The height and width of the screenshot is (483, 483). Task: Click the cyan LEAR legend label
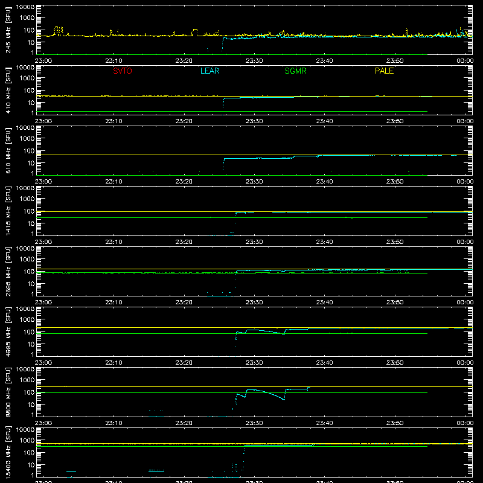coord(210,71)
